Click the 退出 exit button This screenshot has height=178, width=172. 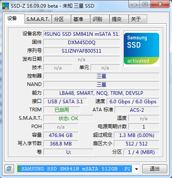point(155,169)
